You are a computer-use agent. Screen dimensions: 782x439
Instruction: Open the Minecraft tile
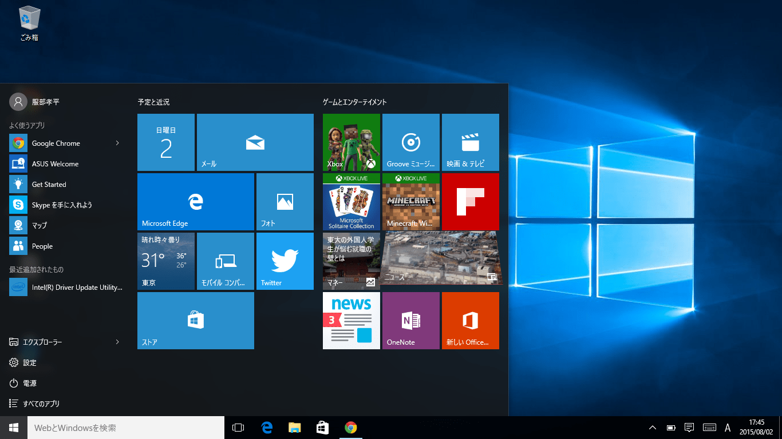pos(411,202)
